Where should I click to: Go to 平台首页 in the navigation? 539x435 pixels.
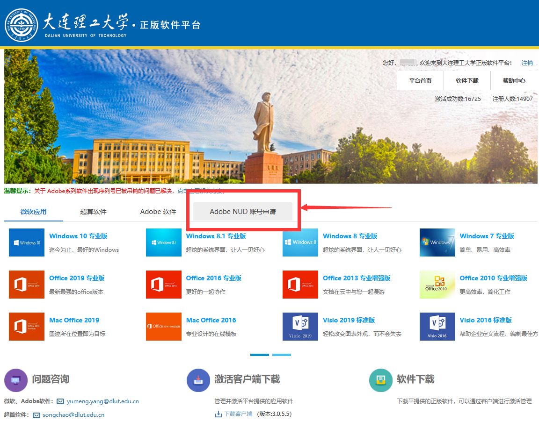pos(420,80)
